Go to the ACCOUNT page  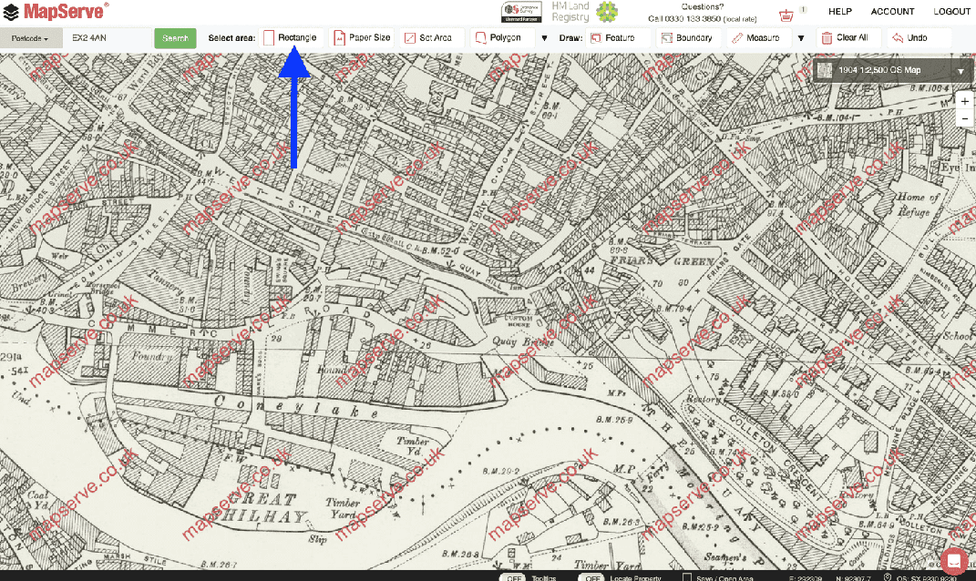coord(892,12)
